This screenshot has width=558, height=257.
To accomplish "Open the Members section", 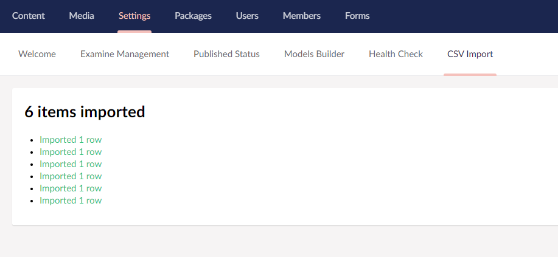I will tap(302, 16).
